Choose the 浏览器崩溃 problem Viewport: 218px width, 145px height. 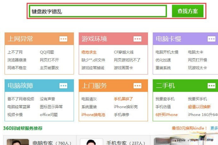pos(17,60)
